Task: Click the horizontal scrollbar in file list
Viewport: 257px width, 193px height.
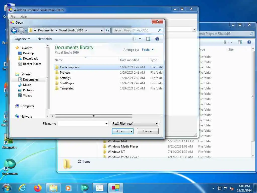Action: [94, 116]
